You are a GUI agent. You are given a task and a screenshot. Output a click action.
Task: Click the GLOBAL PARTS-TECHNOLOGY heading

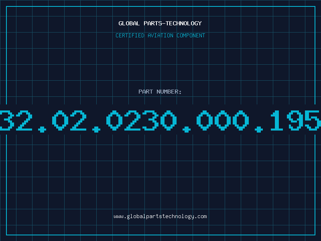(x=160, y=23)
